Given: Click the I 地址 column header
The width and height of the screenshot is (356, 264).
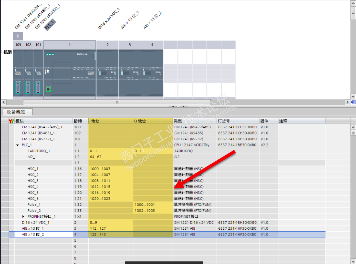Looking at the screenshot, I should 111,121.
